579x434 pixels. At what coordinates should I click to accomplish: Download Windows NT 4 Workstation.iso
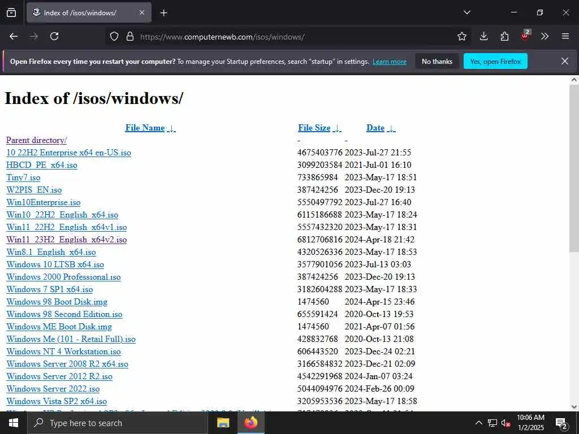click(x=63, y=351)
